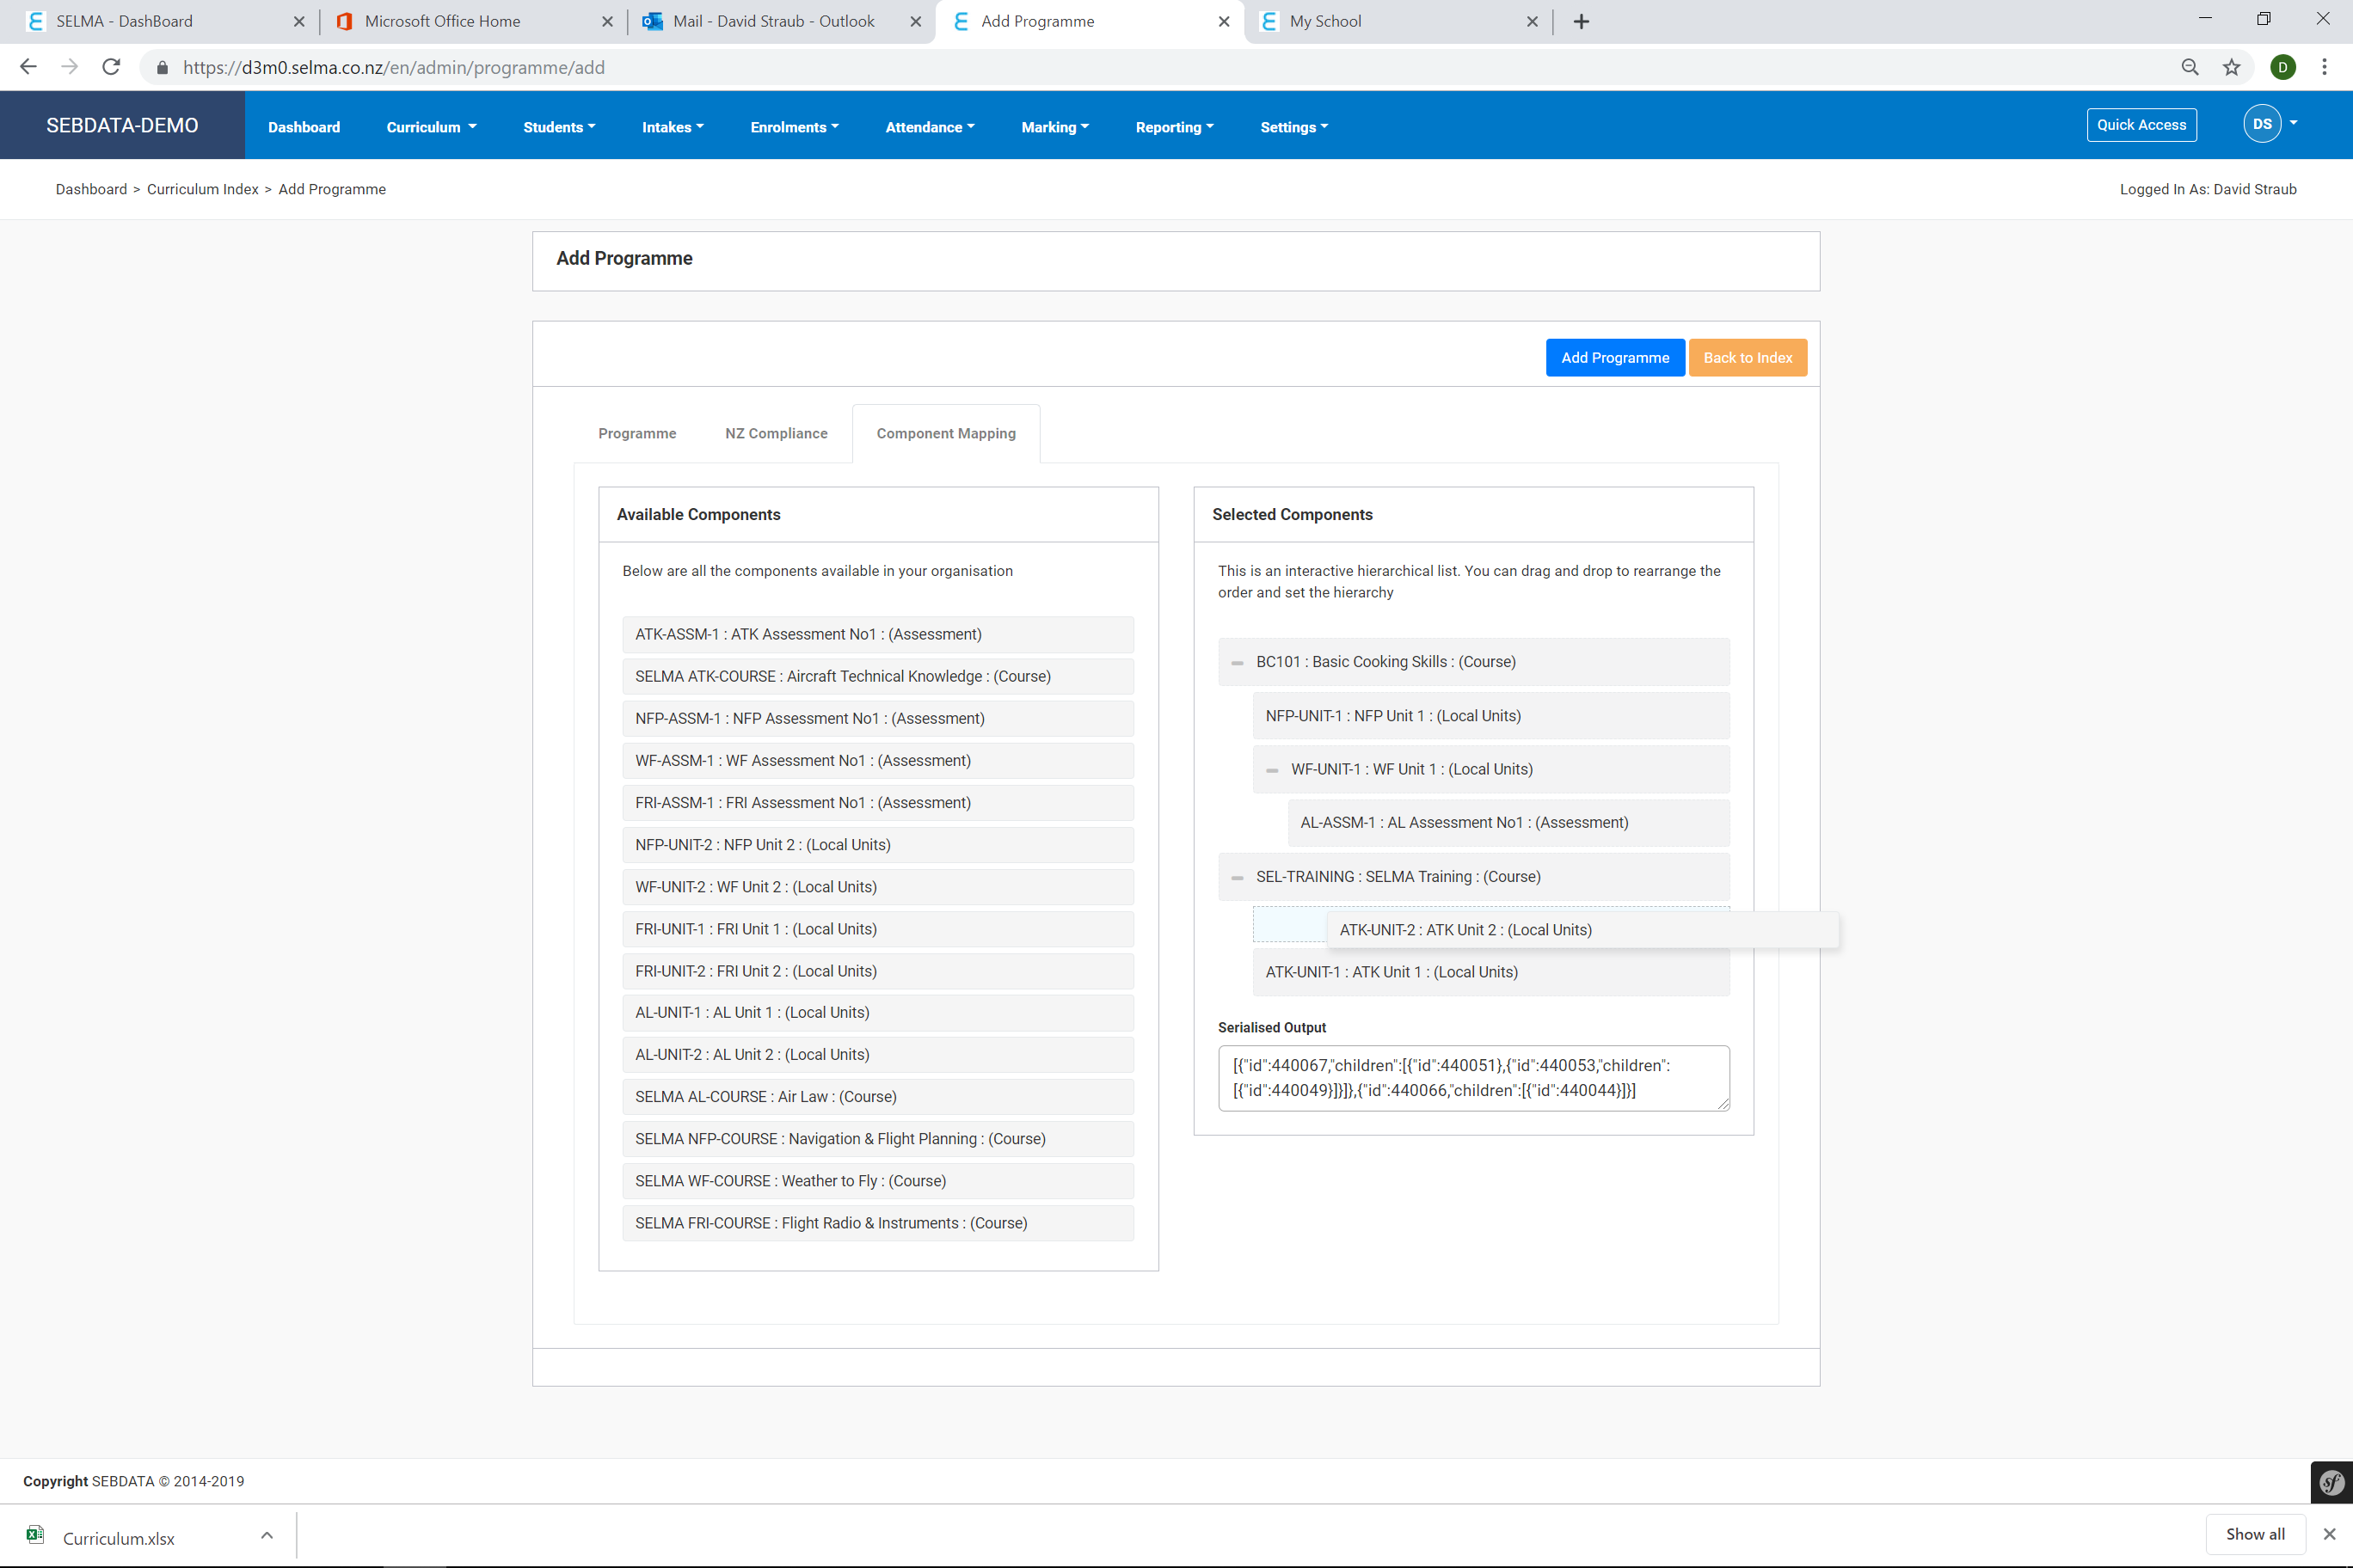
Task: Click the DS user avatar
Action: tap(2262, 125)
